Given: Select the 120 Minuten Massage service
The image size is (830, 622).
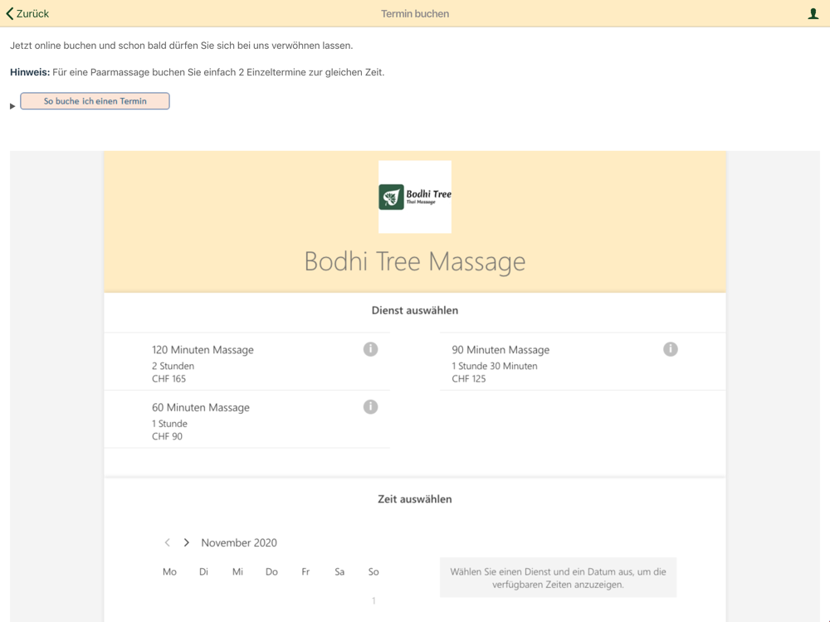Looking at the screenshot, I should coord(247,363).
